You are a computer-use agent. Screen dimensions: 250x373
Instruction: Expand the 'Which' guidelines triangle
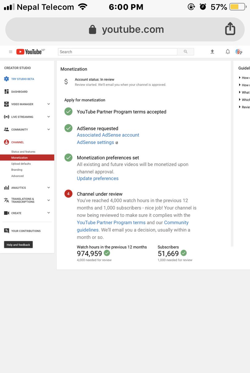point(240,100)
